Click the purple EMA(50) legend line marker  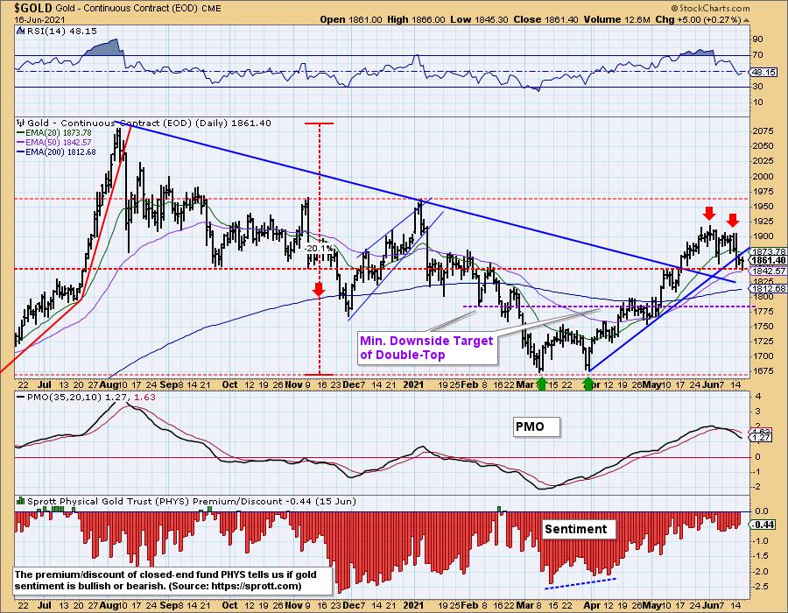pyautogui.click(x=21, y=143)
